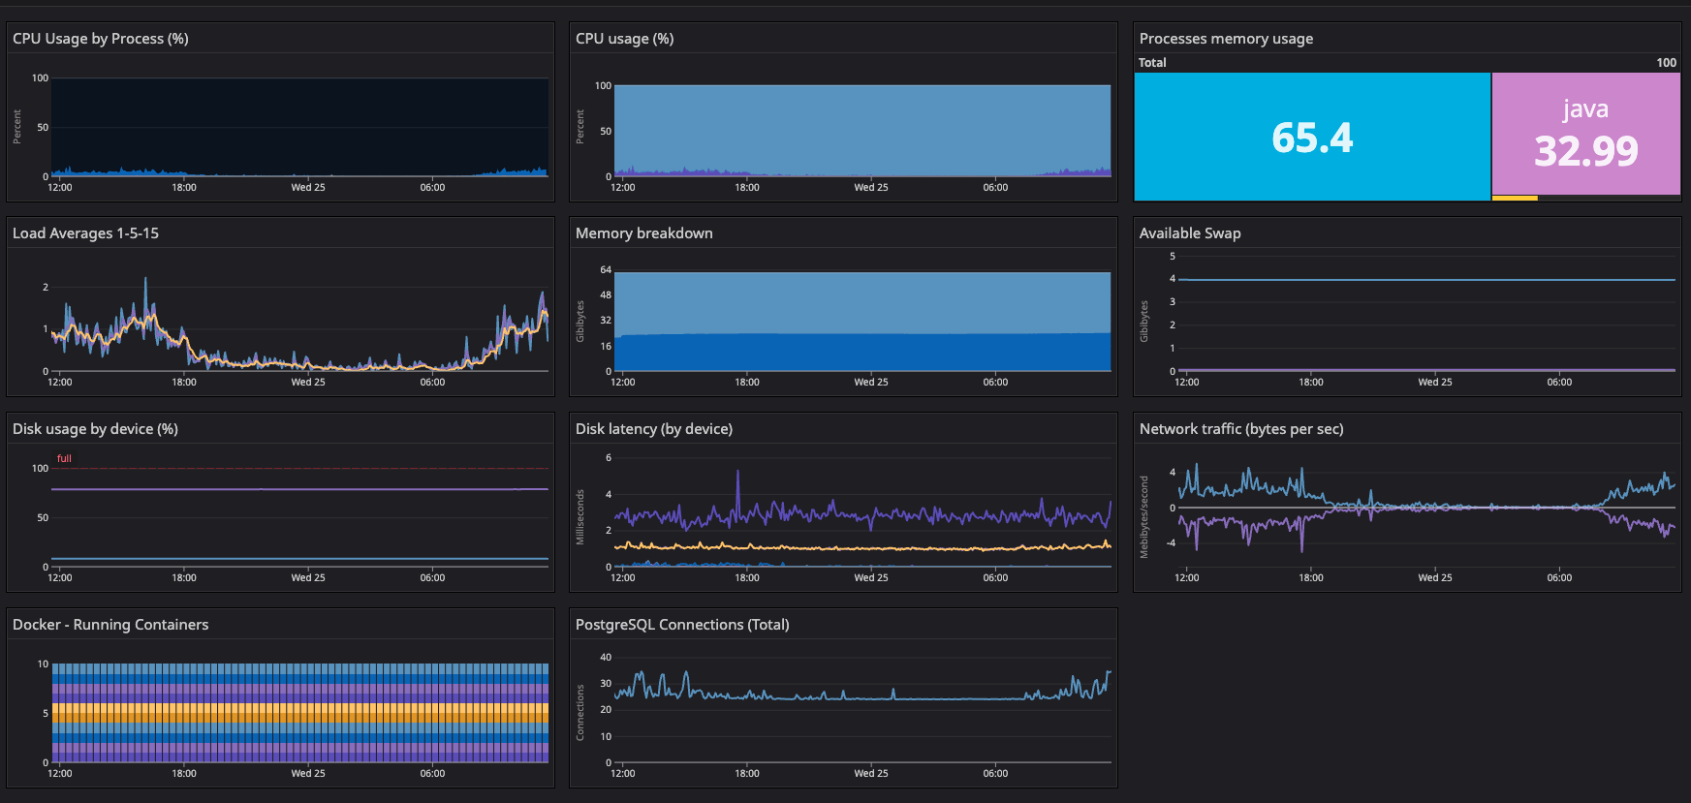Click Wed 25 tick on PostgreSQL Connections graph

[871, 773]
